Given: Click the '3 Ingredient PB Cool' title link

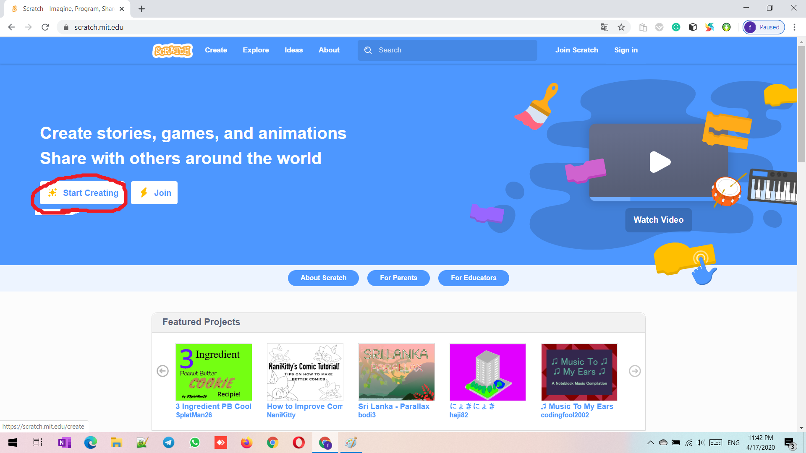Looking at the screenshot, I should [213, 406].
